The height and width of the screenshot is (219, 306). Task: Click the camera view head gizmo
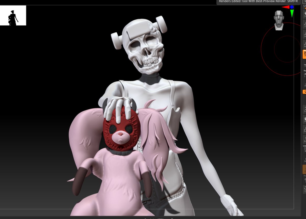pos(279,20)
